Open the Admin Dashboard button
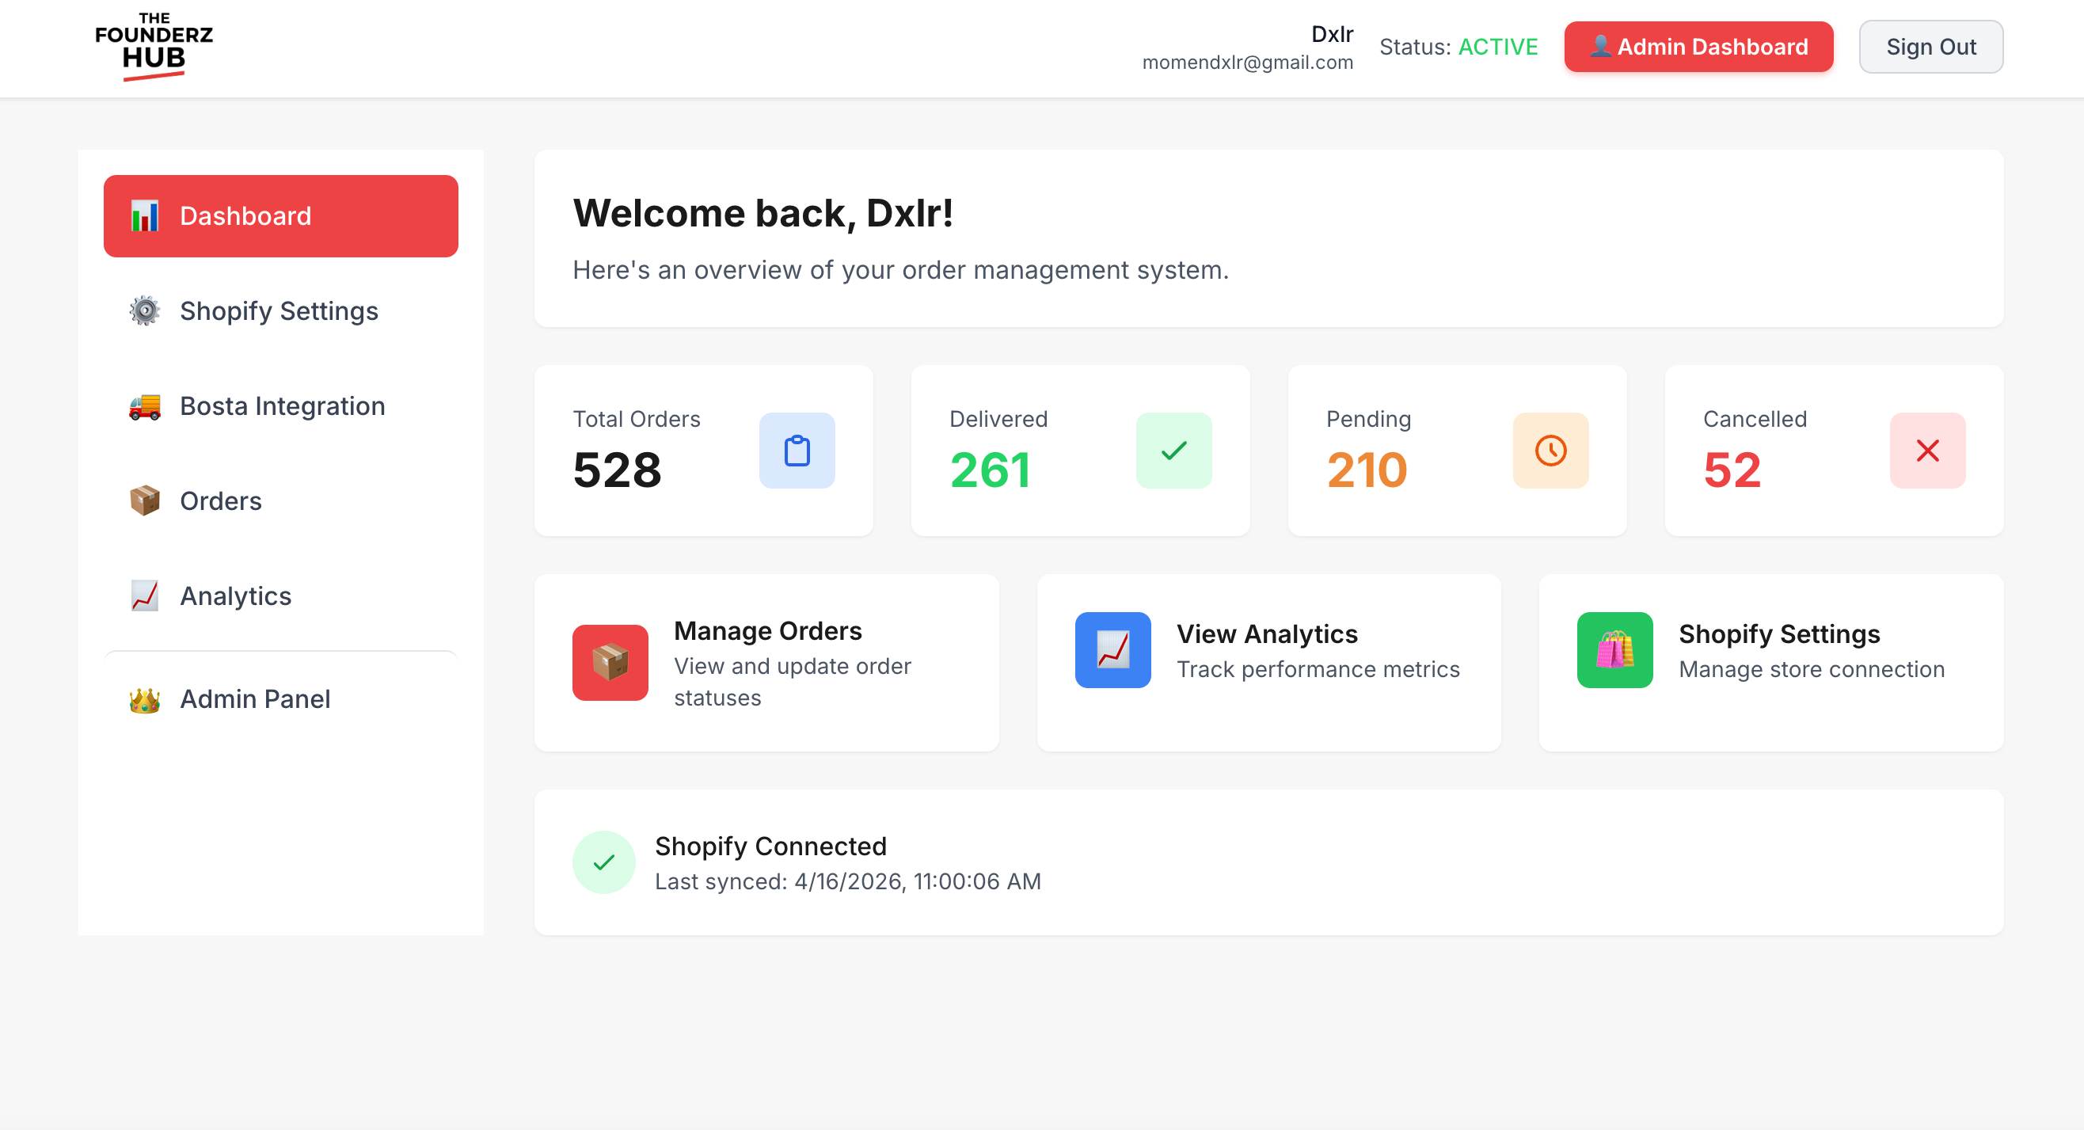2084x1130 pixels. 1699,47
